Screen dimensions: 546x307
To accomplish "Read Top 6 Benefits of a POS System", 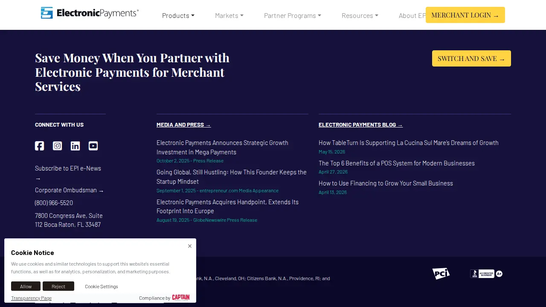I will (x=397, y=163).
